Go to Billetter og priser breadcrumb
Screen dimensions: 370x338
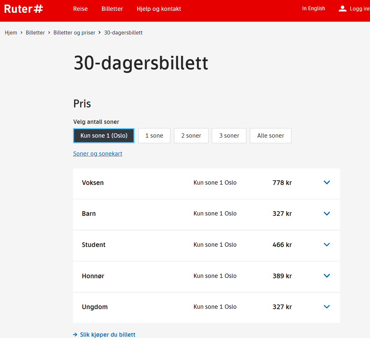(74, 33)
